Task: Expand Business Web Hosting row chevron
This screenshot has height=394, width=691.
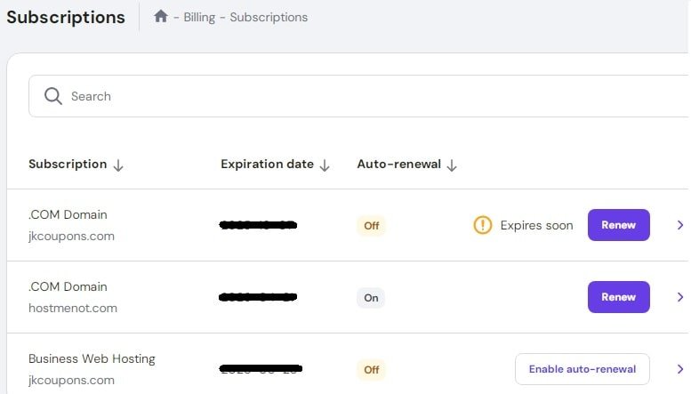Action: 680,369
